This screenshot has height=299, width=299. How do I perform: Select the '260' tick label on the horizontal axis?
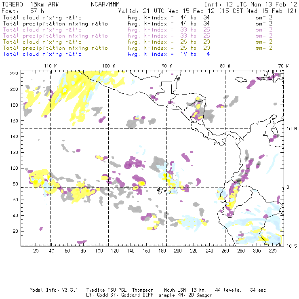225,251
